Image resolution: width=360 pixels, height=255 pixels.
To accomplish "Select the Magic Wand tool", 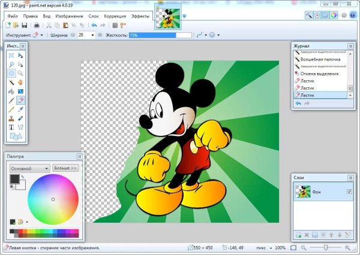I will [11, 82].
